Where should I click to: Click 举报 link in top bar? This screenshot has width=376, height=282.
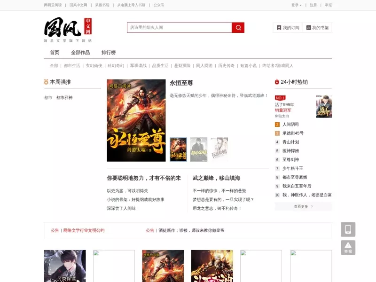[328, 5]
